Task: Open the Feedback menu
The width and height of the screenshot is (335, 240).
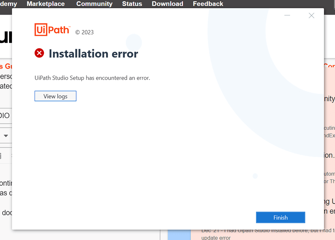Action: coord(208,4)
